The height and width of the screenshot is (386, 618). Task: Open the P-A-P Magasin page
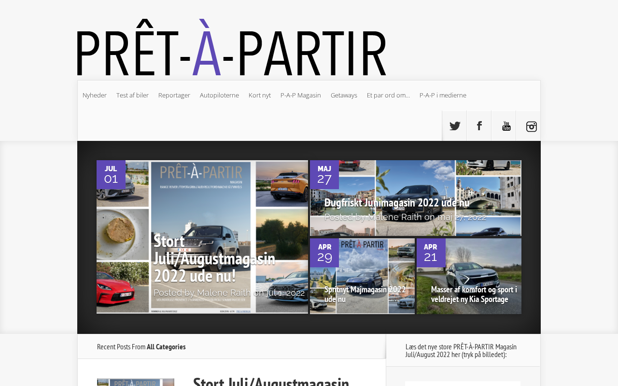point(301,95)
